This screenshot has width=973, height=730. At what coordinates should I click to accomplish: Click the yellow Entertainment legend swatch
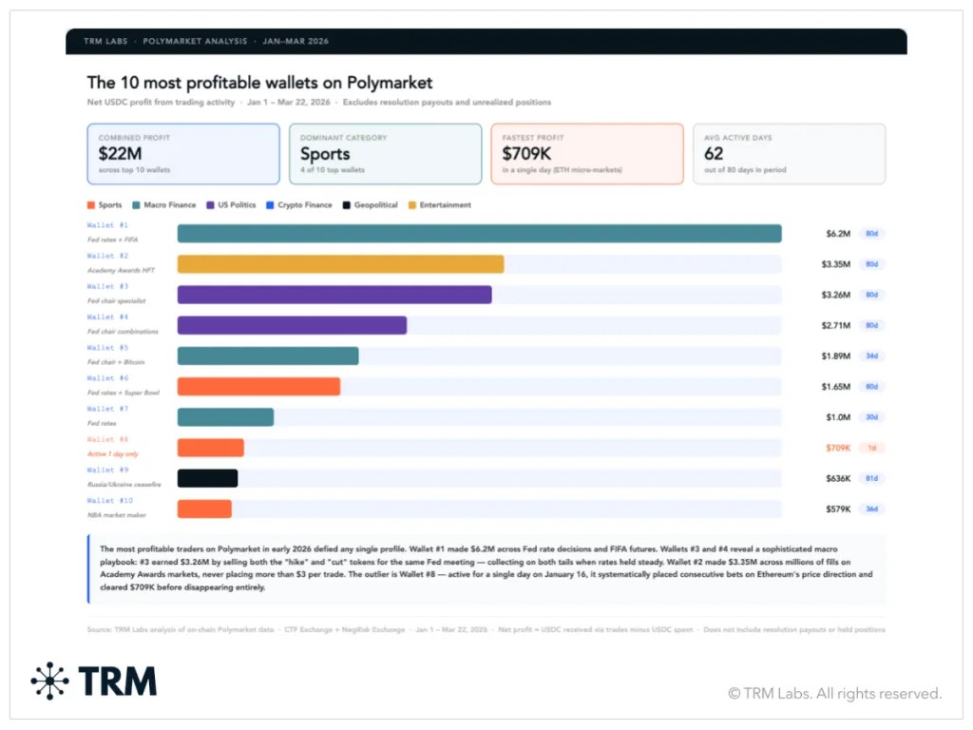[411, 205]
